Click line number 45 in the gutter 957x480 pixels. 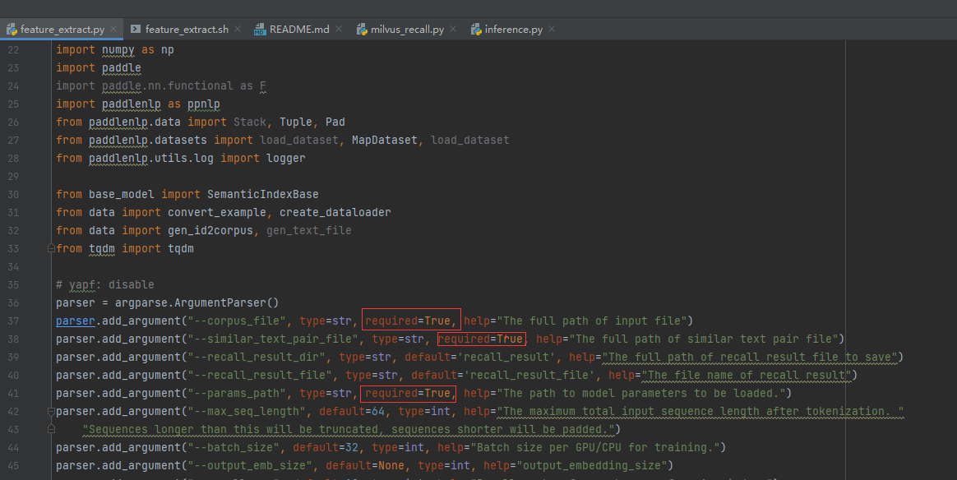click(x=13, y=465)
